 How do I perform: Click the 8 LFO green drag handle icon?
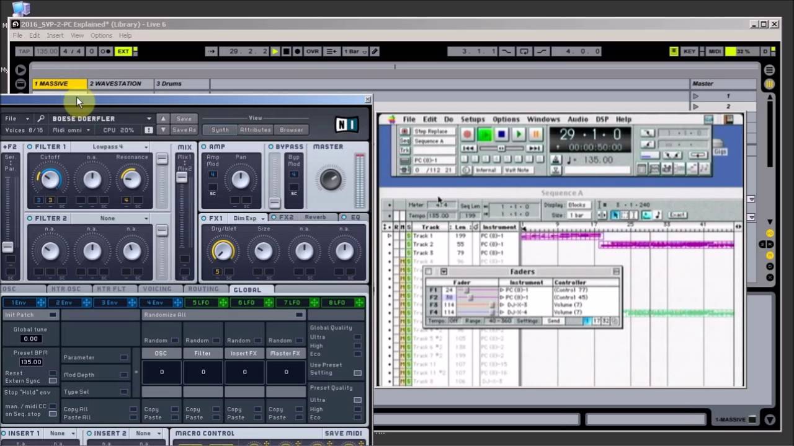coord(360,302)
